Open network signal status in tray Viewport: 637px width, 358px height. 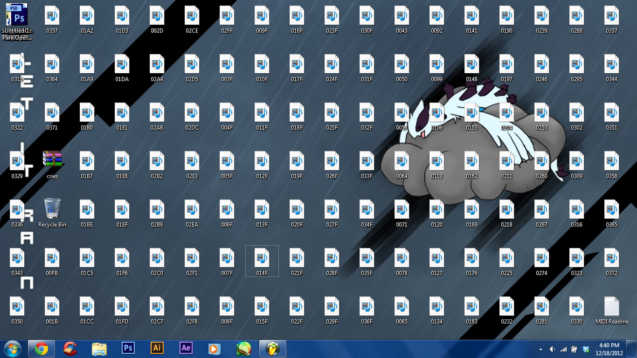coord(563,349)
